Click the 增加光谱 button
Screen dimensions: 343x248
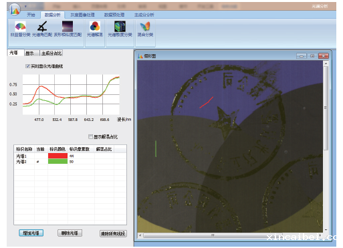pos(31,233)
